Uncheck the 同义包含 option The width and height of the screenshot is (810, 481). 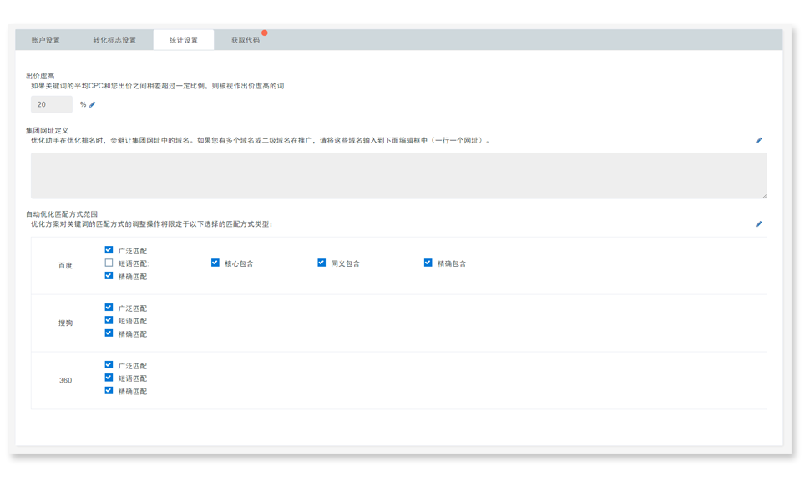click(321, 263)
